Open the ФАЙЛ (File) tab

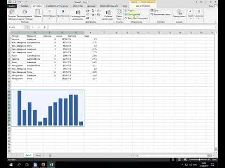[12, 6]
